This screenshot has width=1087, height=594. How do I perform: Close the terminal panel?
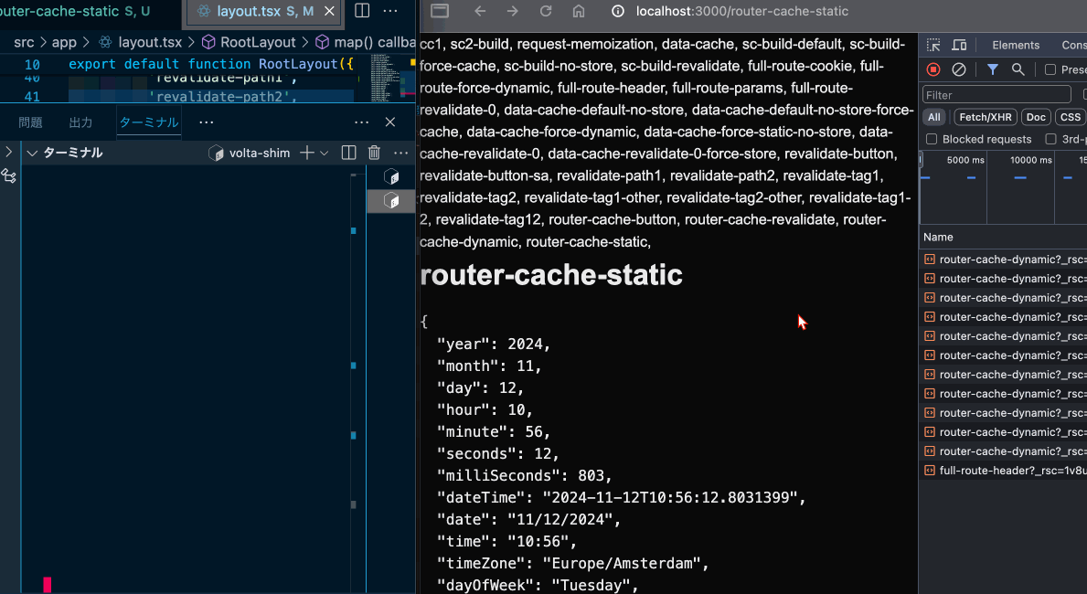tap(390, 122)
